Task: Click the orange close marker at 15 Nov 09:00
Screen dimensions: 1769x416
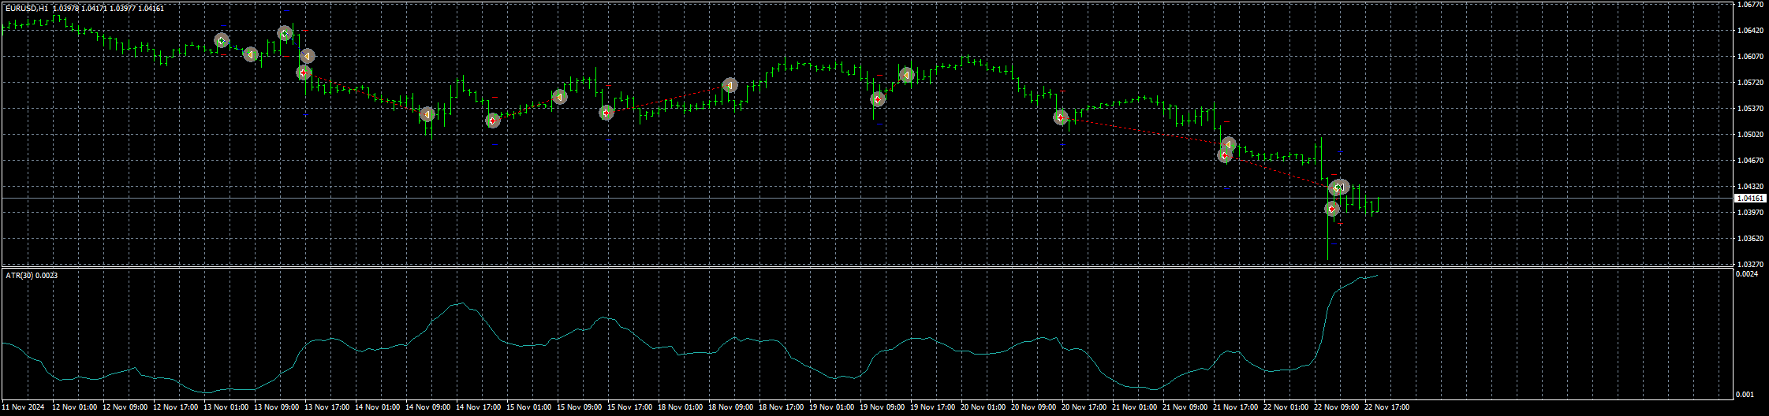Action: click(559, 97)
